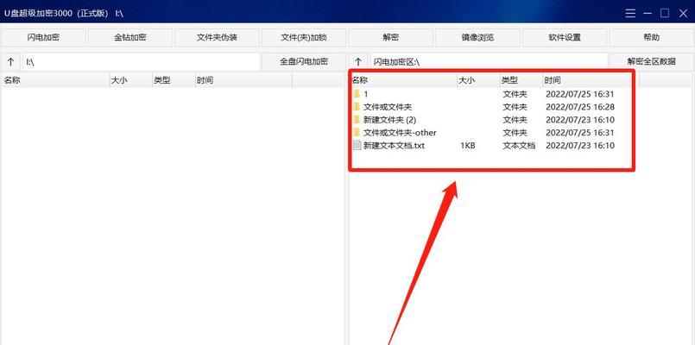Open the 帮助 menu
This screenshot has width=695, height=345.
point(652,38)
